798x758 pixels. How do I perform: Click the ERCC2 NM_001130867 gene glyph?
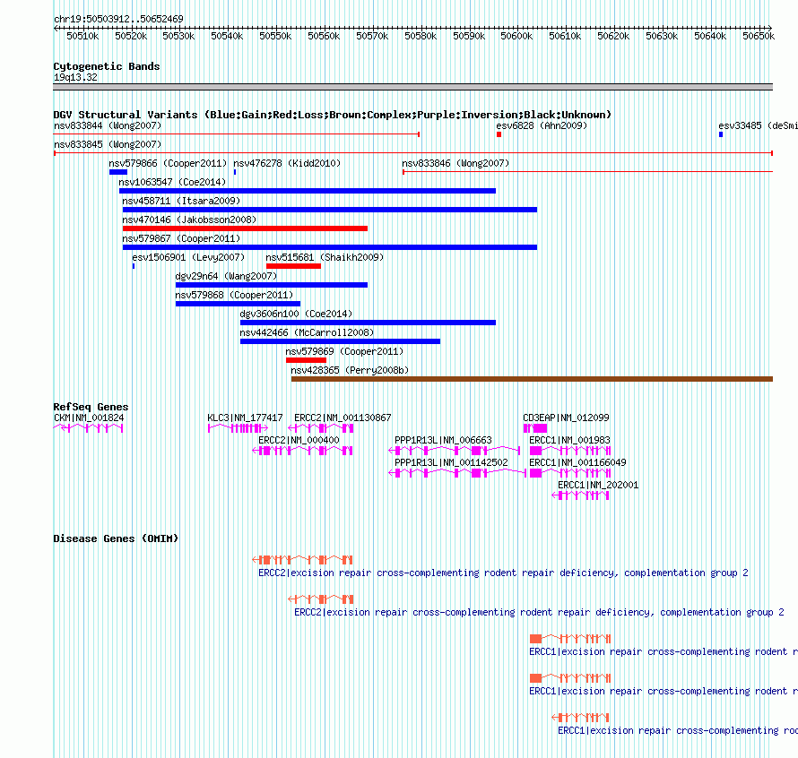point(321,428)
